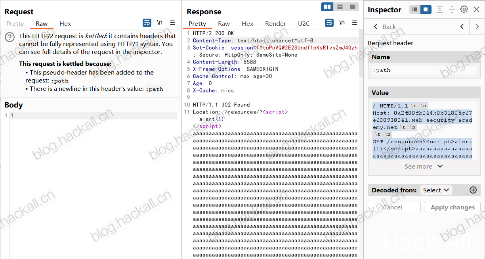Click Cancel in Inspector

(x=393, y=207)
